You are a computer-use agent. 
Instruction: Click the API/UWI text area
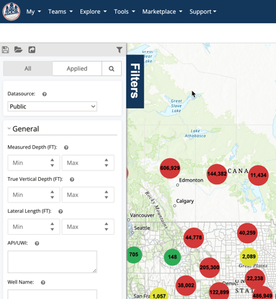[52, 262]
